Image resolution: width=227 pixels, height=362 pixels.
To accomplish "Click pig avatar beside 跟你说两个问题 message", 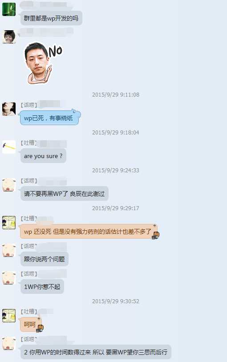I will (9, 250).
